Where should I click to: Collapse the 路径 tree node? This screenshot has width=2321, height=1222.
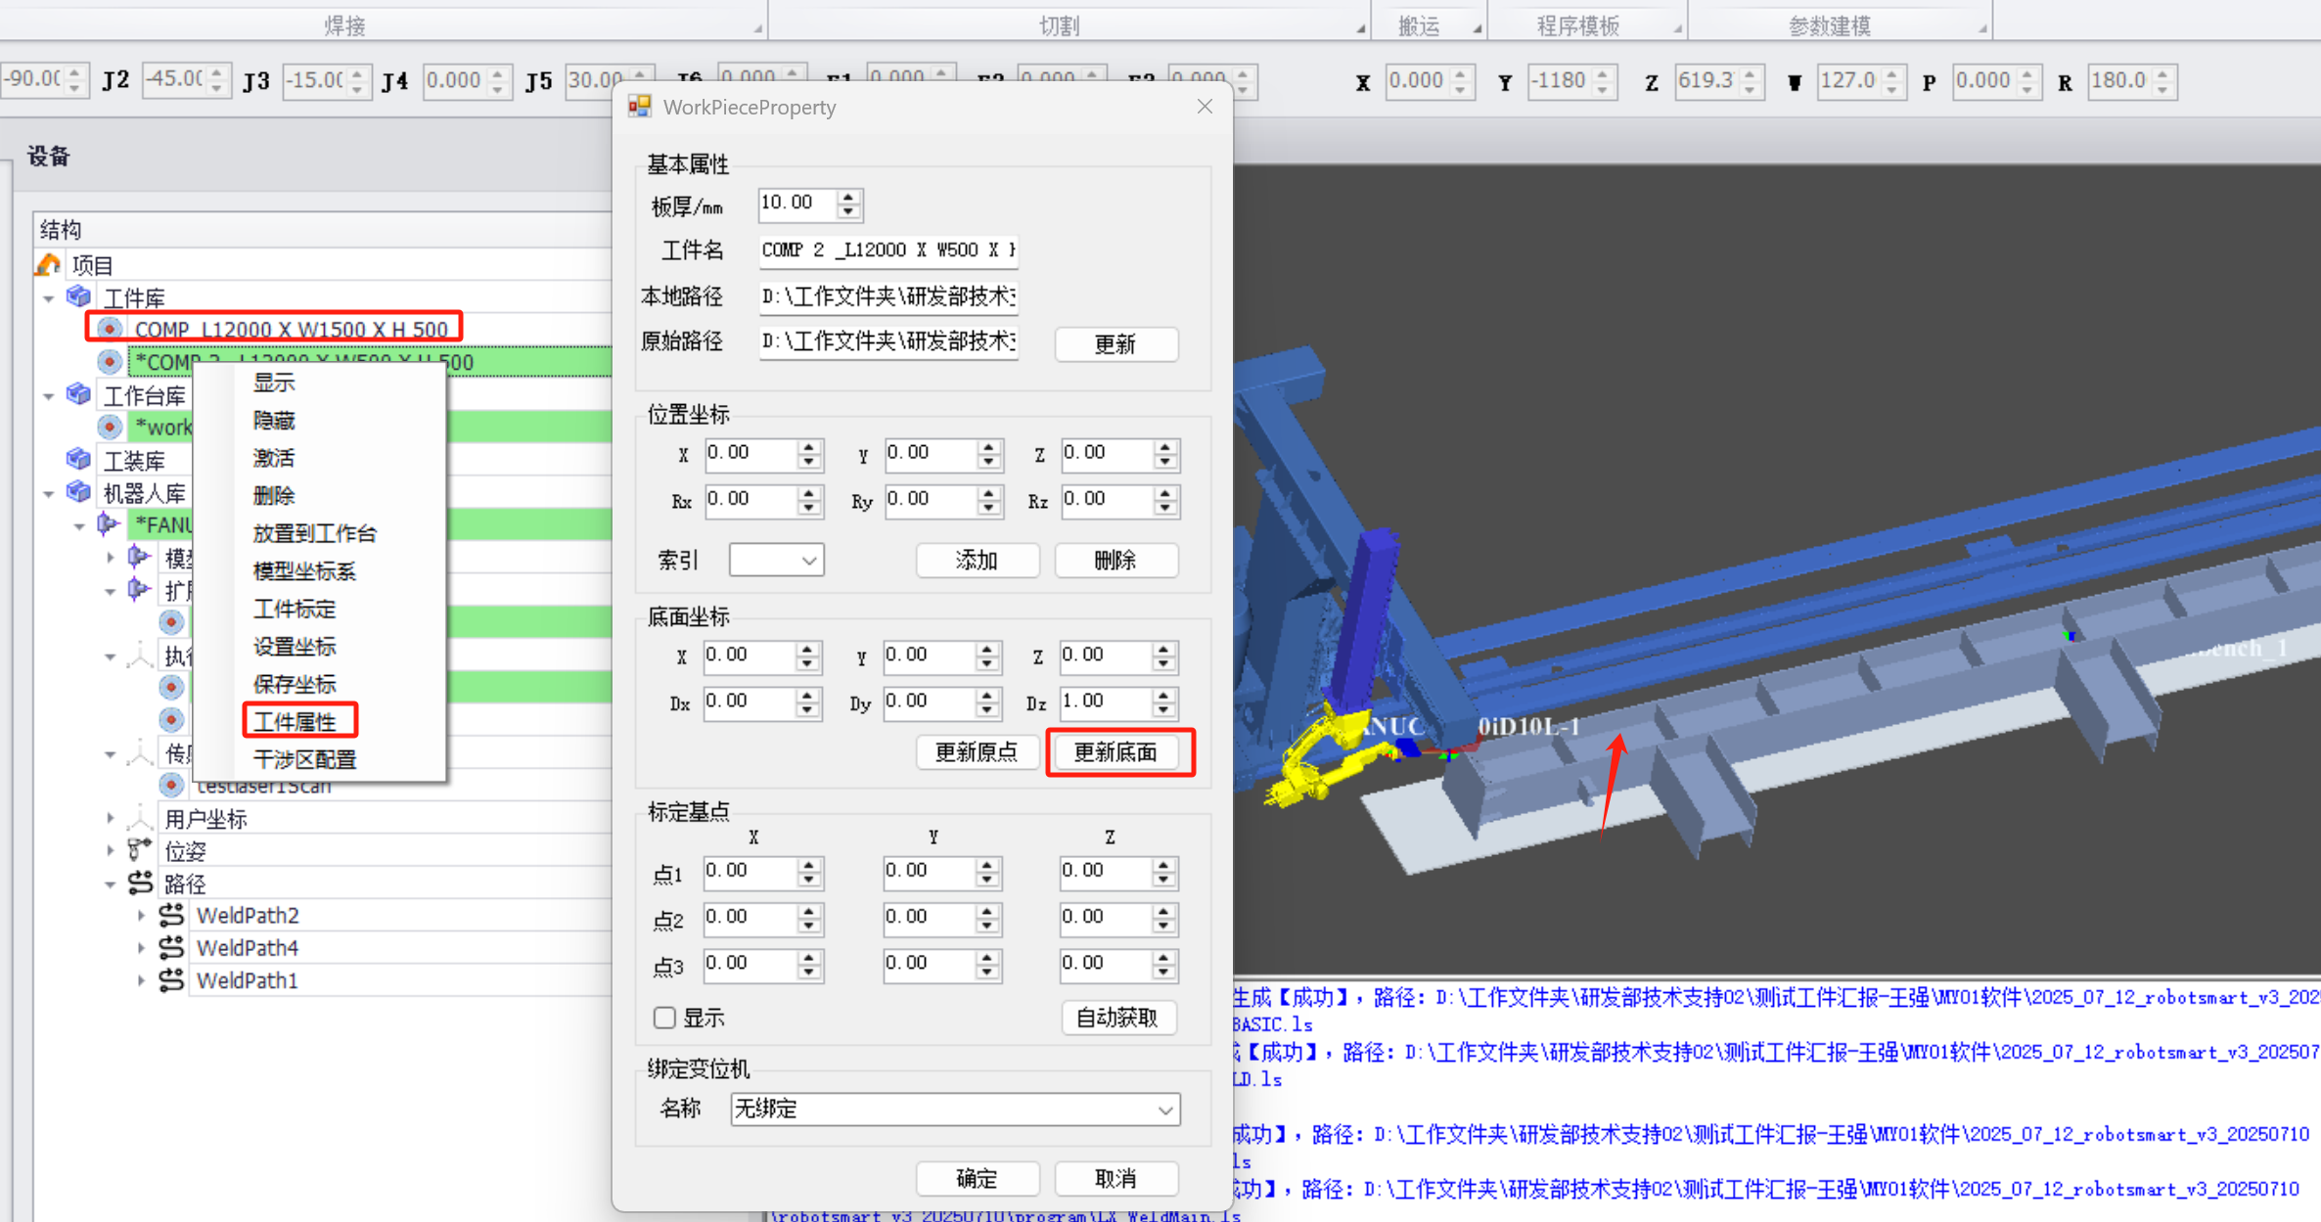110,884
